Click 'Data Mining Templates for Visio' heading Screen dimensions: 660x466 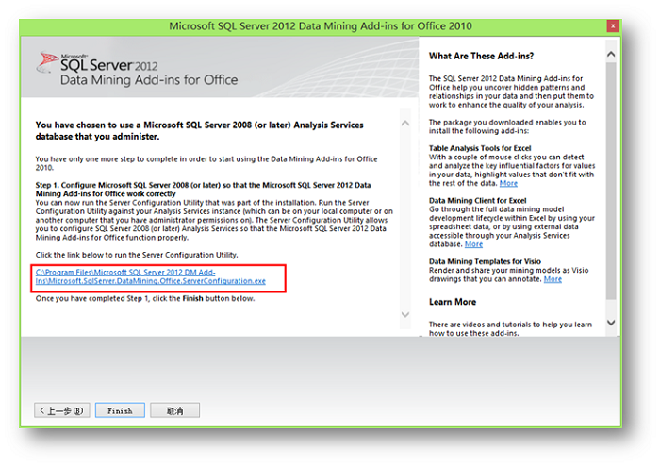pyautogui.click(x=485, y=261)
